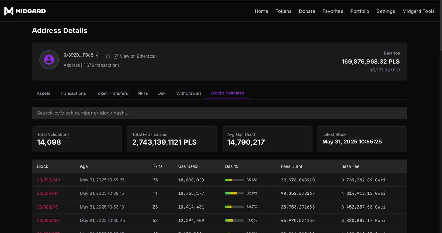Screen dimensions: 442x233
Task: Open the Home menu item
Action: click(261, 11)
